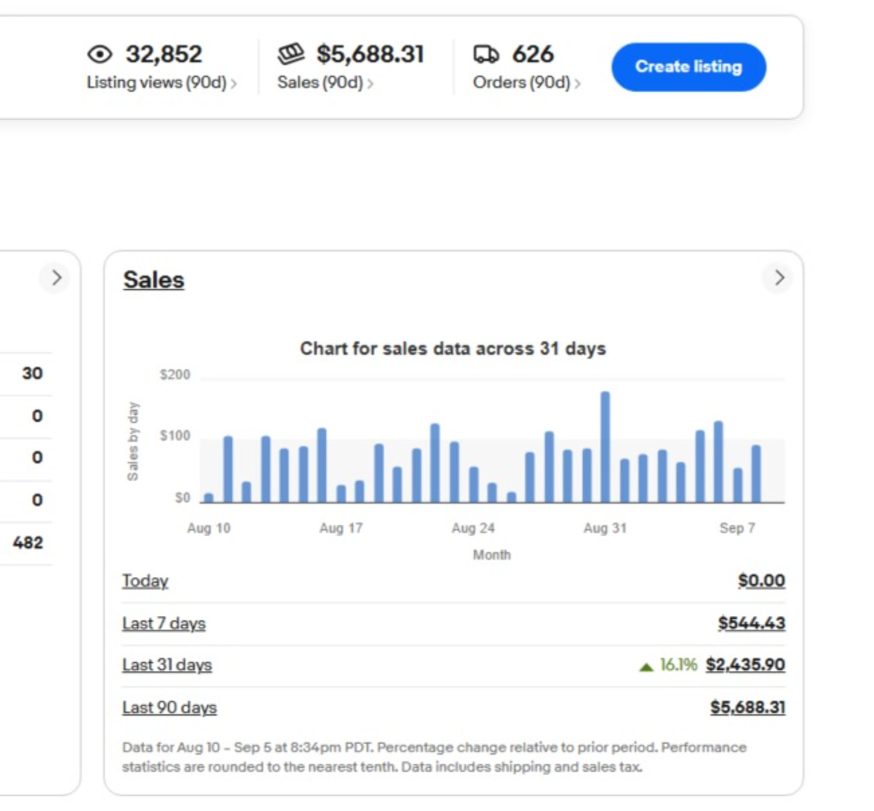The height and width of the screenshot is (811, 874).
Task: Click the Aug 10 axis label
Action: click(209, 528)
